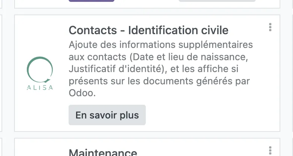Image resolution: width=293 pixels, height=156 pixels.
Task: Click the purple button at the top edge
Action: pos(92,1)
